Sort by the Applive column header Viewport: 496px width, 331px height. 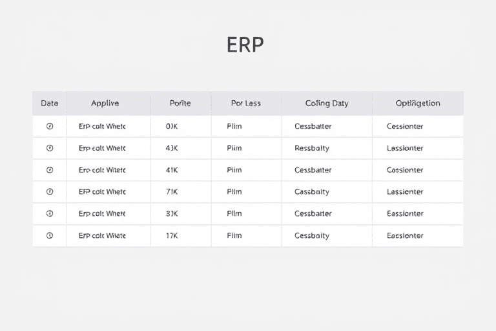click(x=105, y=103)
